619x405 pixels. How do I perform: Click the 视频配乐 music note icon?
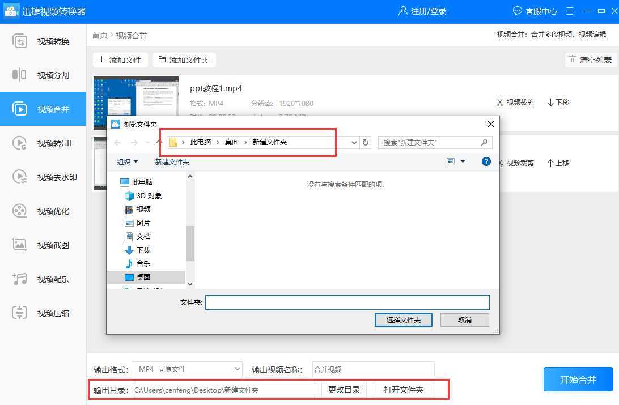(19, 279)
